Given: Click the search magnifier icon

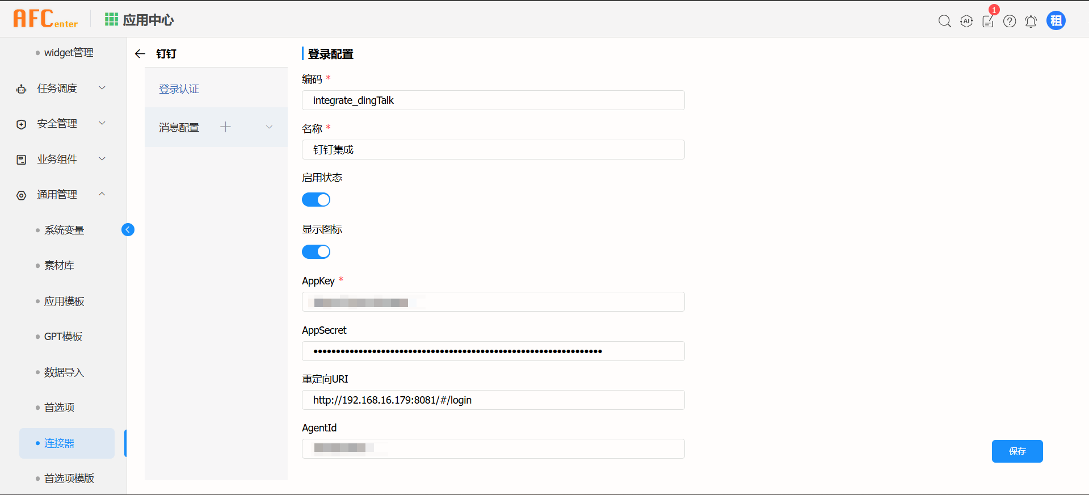Looking at the screenshot, I should [944, 21].
